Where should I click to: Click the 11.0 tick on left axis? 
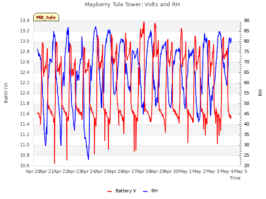[25, 145]
